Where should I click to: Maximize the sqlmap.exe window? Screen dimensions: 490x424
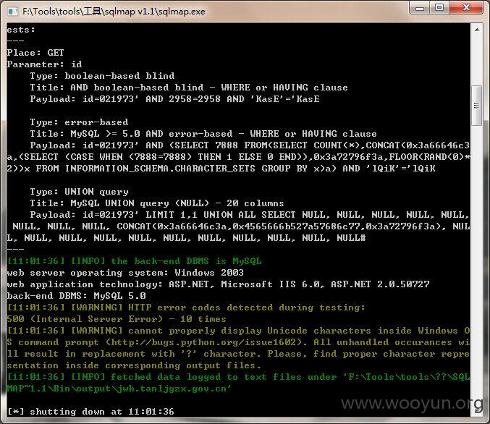[439, 8]
